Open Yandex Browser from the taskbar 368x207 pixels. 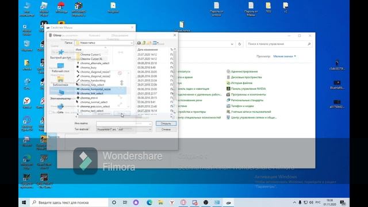point(172,202)
